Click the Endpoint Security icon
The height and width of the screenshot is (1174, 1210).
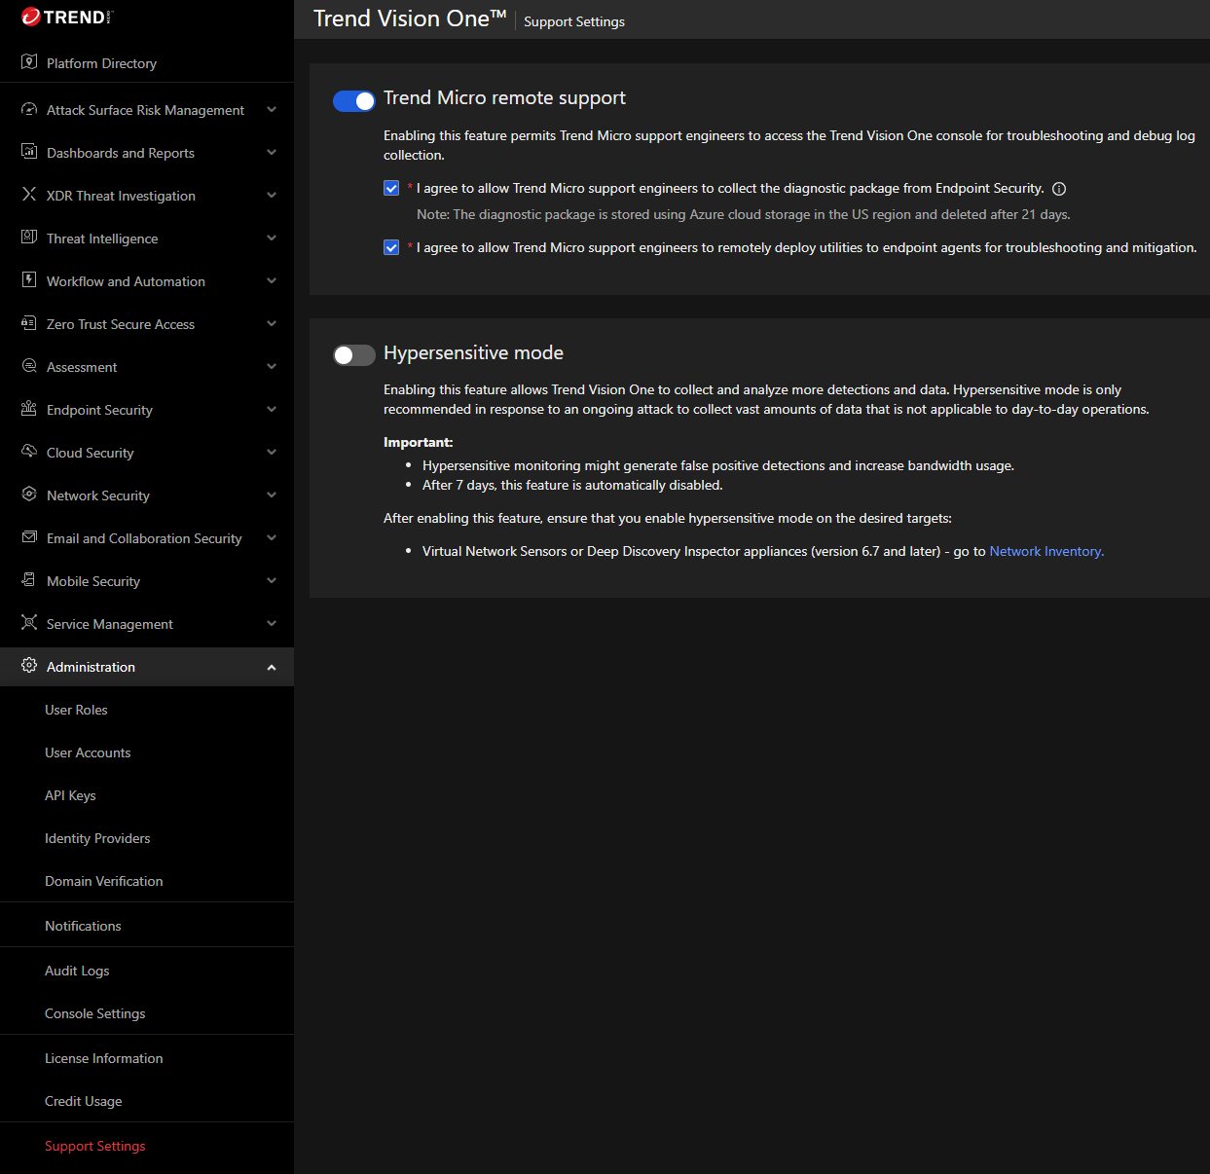coord(29,409)
